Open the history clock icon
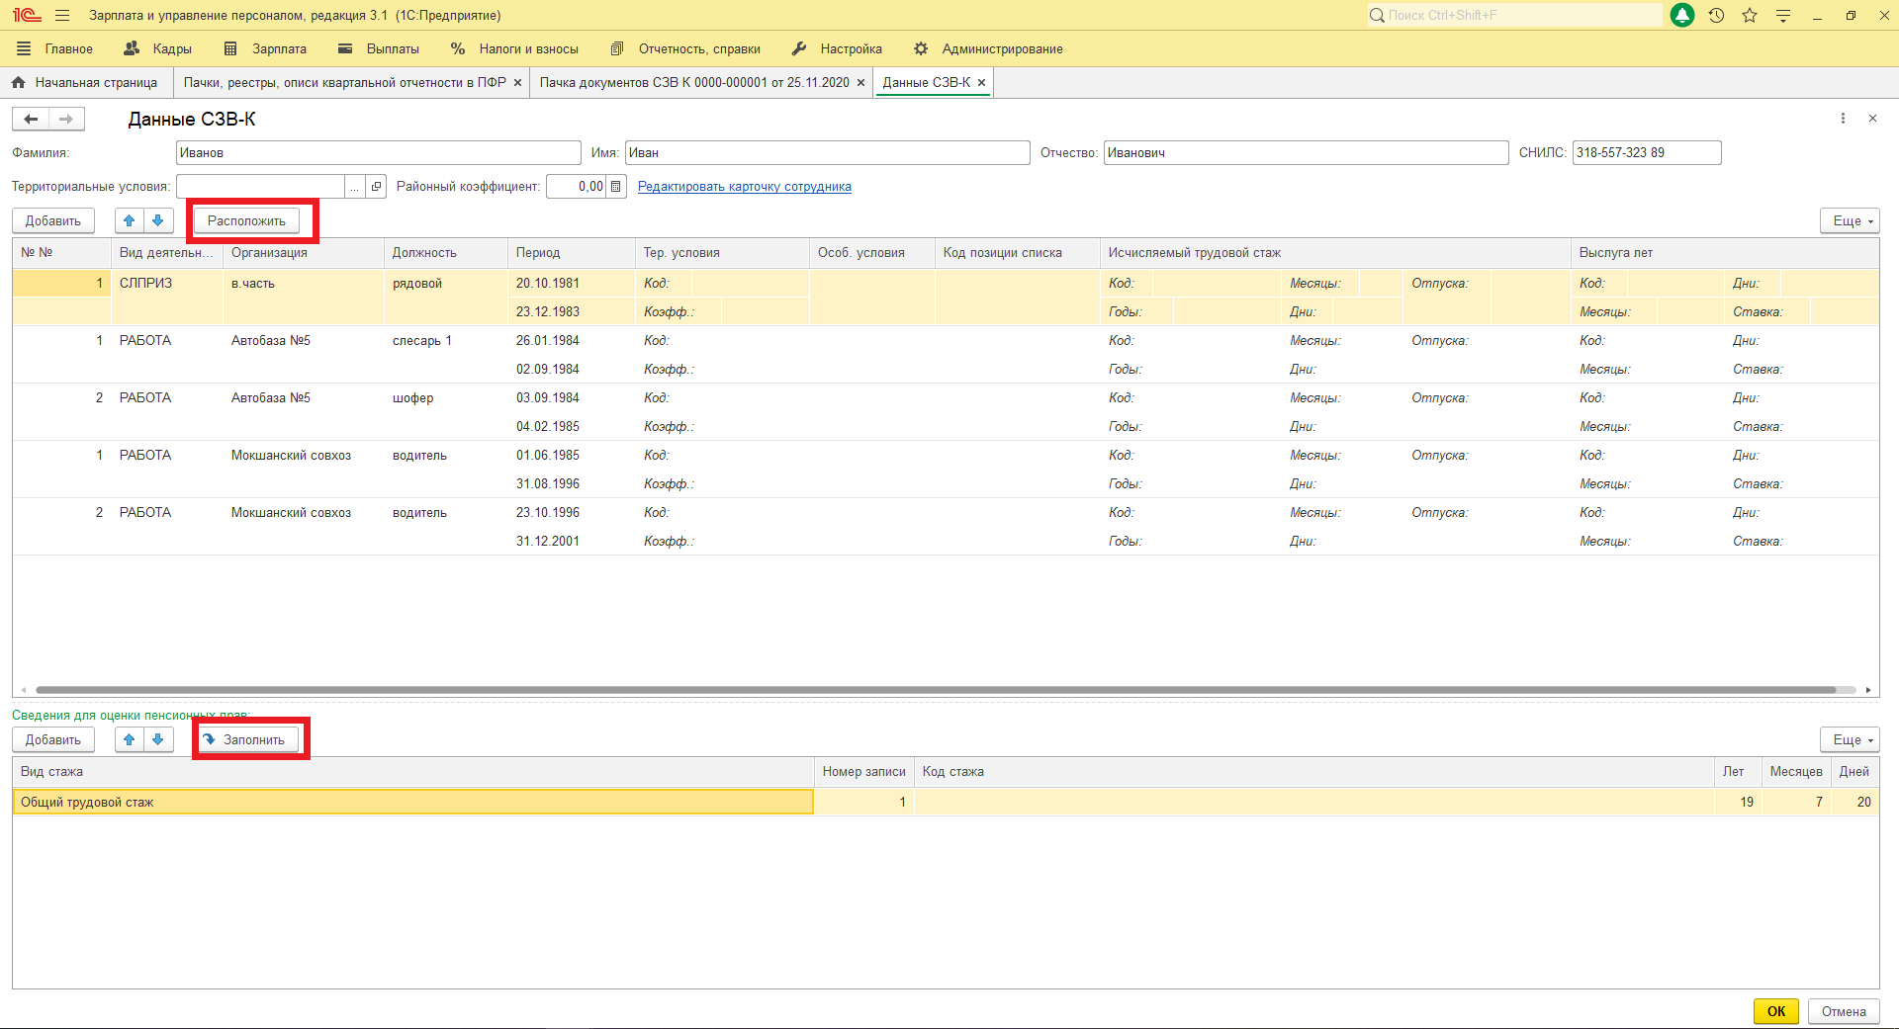The image size is (1899, 1029). 1716,16
